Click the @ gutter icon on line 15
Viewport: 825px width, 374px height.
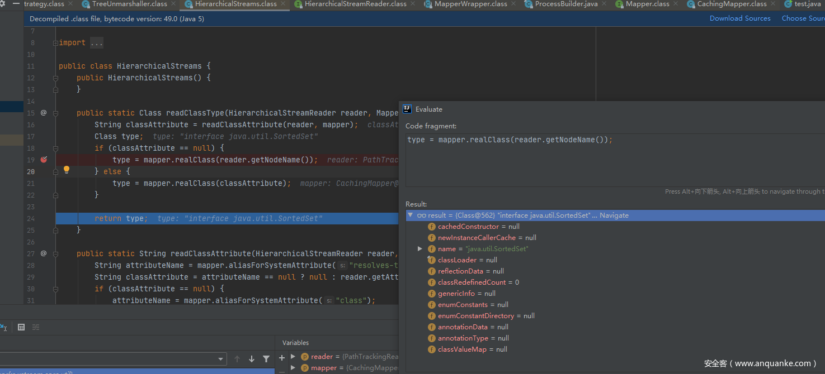44,113
